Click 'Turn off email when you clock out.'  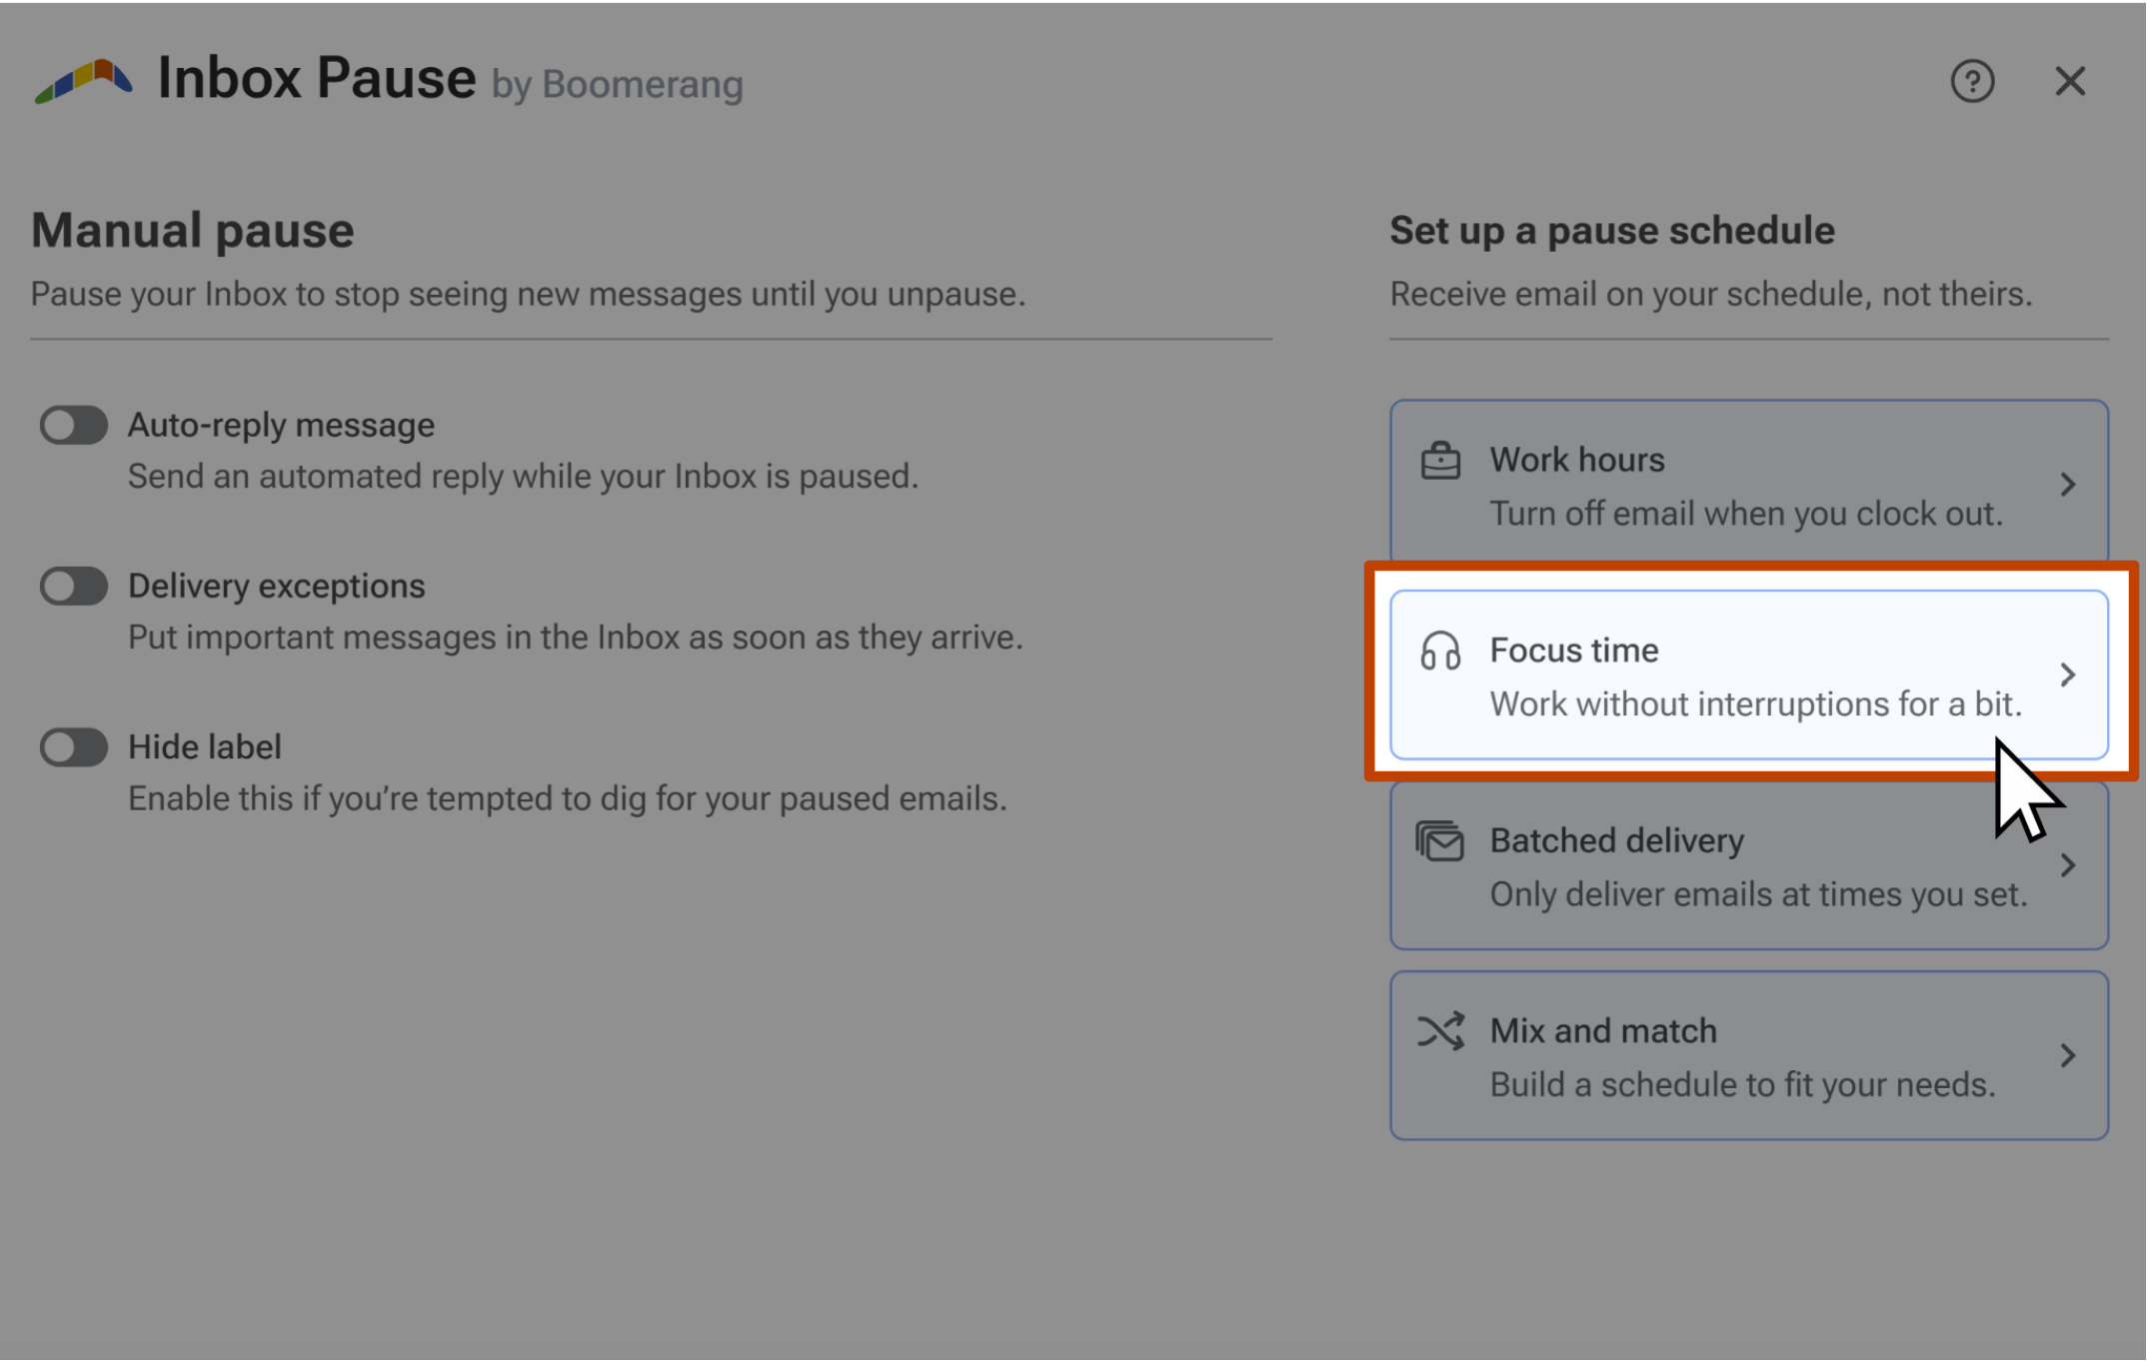1746,514
